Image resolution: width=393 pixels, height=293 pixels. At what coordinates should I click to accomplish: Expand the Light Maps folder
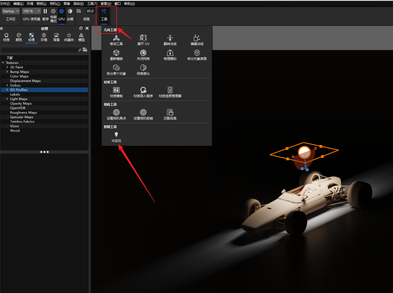[7, 99]
